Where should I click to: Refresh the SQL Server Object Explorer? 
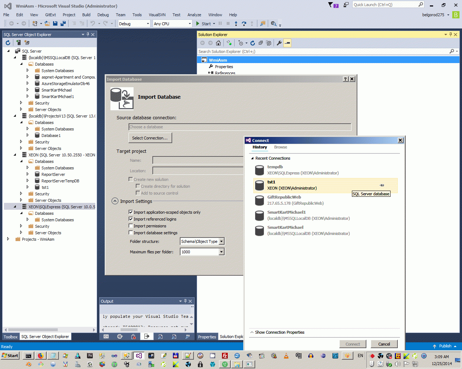pyautogui.click(x=8, y=43)
